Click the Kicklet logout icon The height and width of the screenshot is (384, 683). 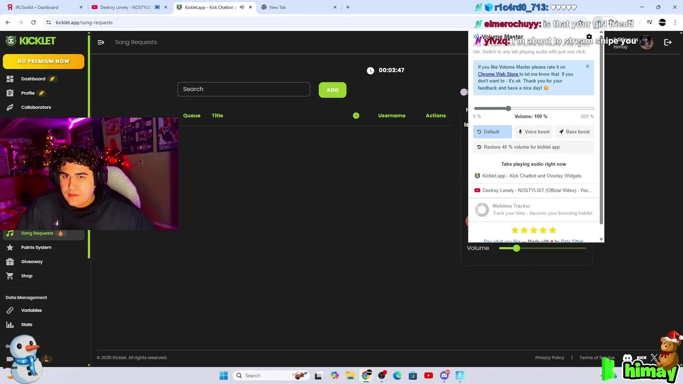[668, 42]
